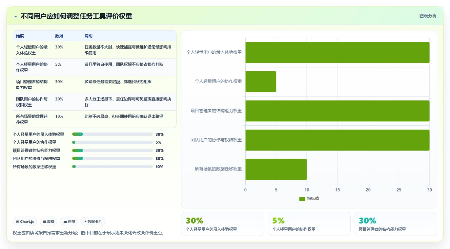Screen dimensions: 450x249
Task: Toggle the 指标值 legend swatch
Action: (302, 199)
